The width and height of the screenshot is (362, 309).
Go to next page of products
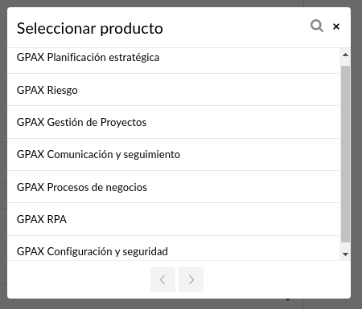point(191,279)
